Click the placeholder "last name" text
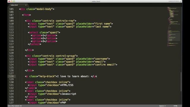This screenshot has height=107, width=190. point(102,26)
